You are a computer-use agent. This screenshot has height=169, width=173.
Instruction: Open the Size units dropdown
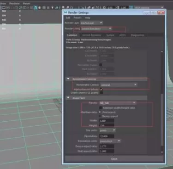click(x=107, y=130)
